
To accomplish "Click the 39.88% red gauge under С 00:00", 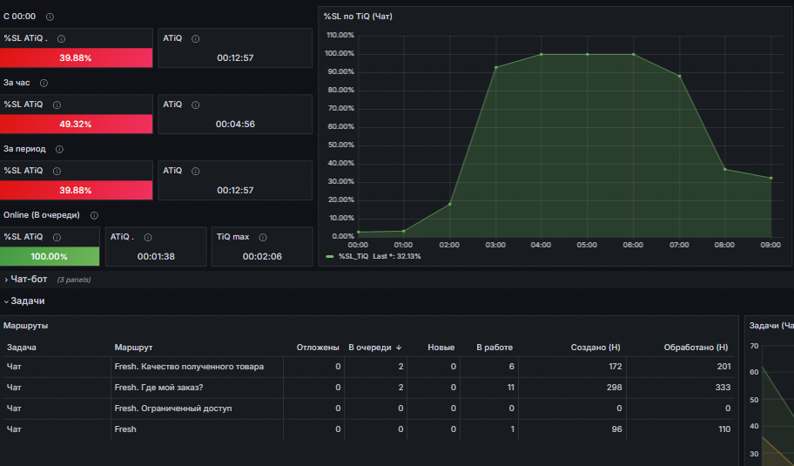I will 76,57.
